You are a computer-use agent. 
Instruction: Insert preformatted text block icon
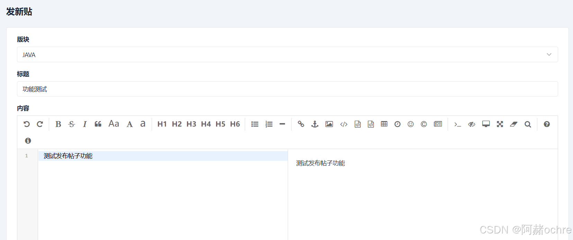coord(358,124)
